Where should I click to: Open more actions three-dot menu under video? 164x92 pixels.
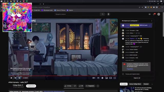98,86
